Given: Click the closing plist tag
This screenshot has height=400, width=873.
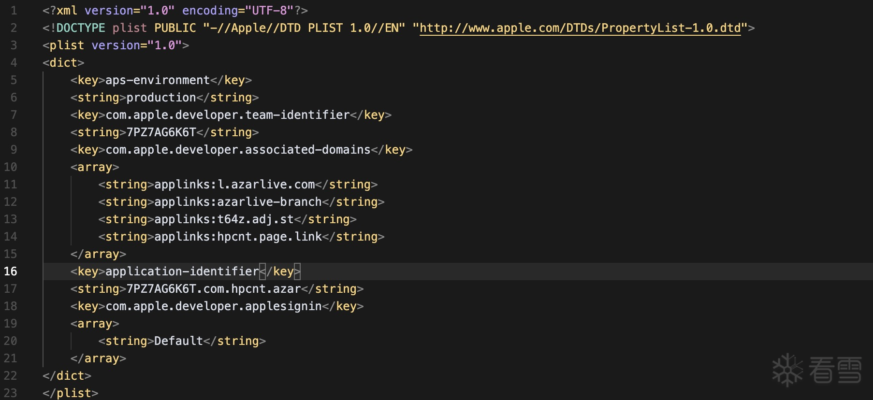Looking at the screenshot, I should coord(71,393).
